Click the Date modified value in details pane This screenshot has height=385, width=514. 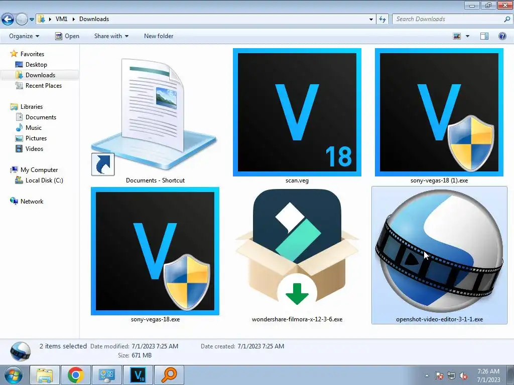click(x=155, y=346)
